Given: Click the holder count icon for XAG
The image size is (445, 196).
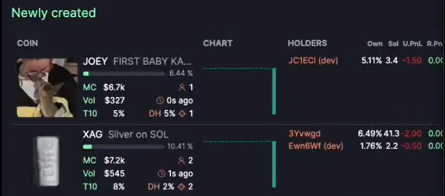Looking at the screenshot, I should tap(181, 161).
